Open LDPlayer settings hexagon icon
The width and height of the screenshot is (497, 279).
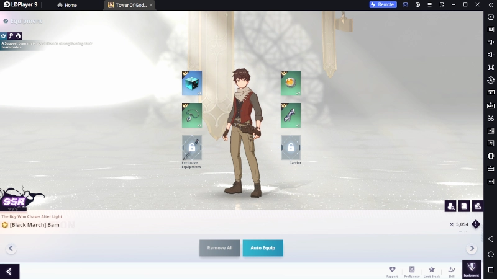click(491, 17)
